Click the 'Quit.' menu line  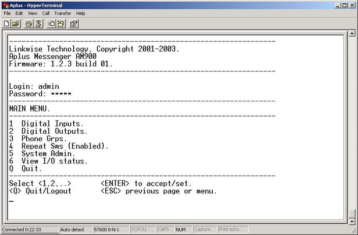click(26, 169)
